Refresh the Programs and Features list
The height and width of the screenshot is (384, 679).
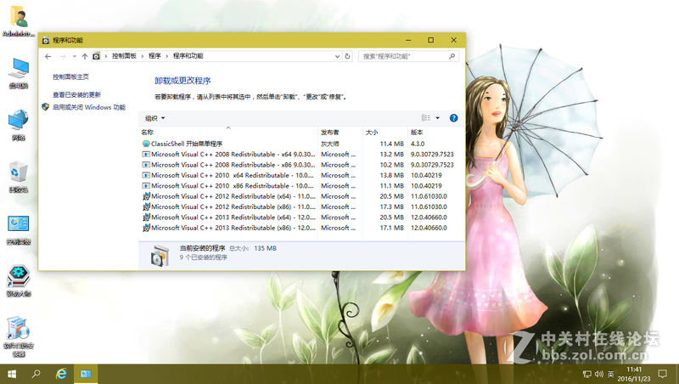[347, 56]
